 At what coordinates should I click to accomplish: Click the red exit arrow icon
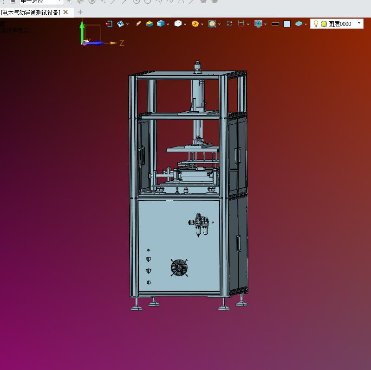pyautogui.click(x=109, y=24)
